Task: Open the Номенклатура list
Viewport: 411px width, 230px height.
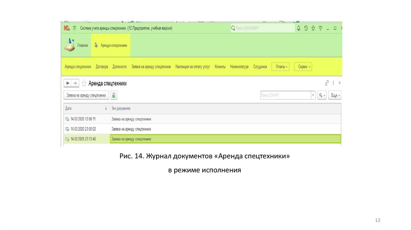Action: coord(239,67)
